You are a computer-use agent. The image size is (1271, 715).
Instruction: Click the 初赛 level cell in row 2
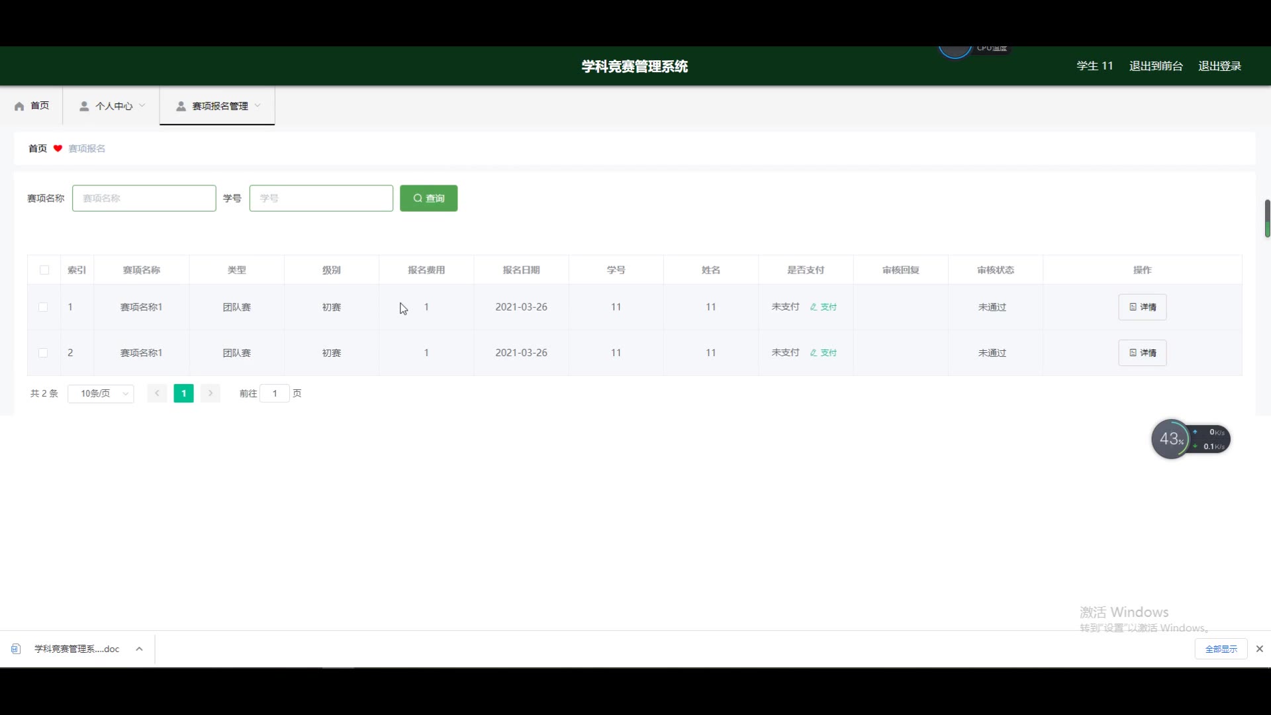pyautogui.click(x=331, y=353)
